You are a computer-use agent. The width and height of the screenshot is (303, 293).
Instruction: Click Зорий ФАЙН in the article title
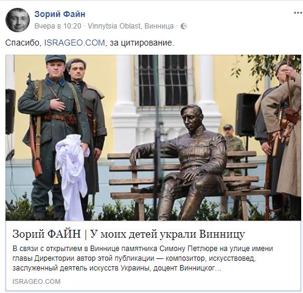[x=47, y=234]
